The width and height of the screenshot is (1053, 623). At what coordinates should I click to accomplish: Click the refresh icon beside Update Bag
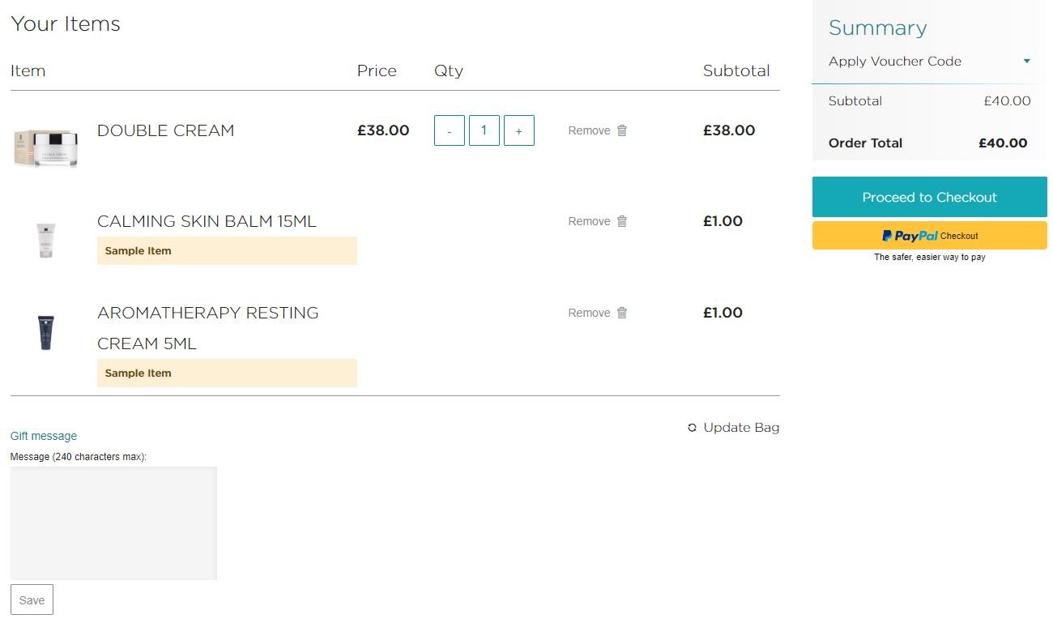click(x=692, y=428)
